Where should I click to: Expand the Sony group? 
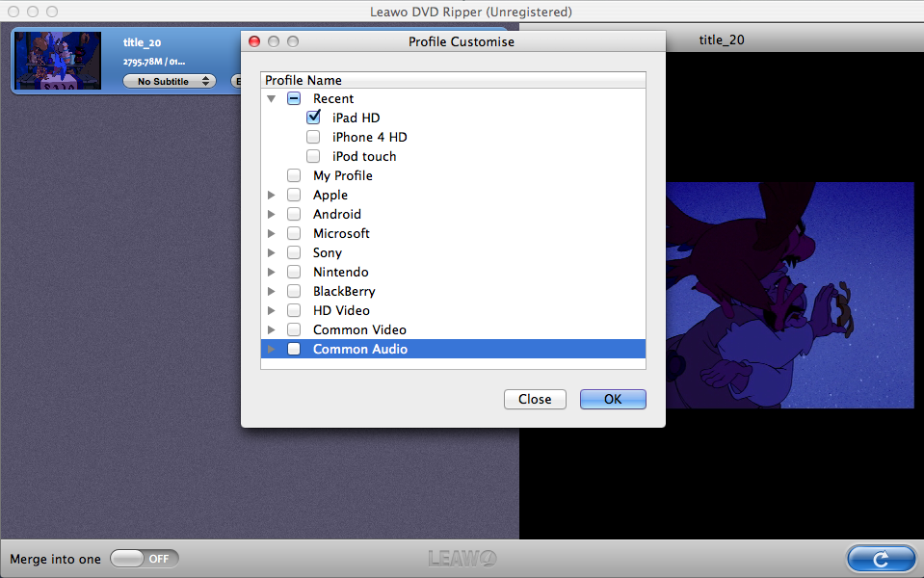point(271,252)
